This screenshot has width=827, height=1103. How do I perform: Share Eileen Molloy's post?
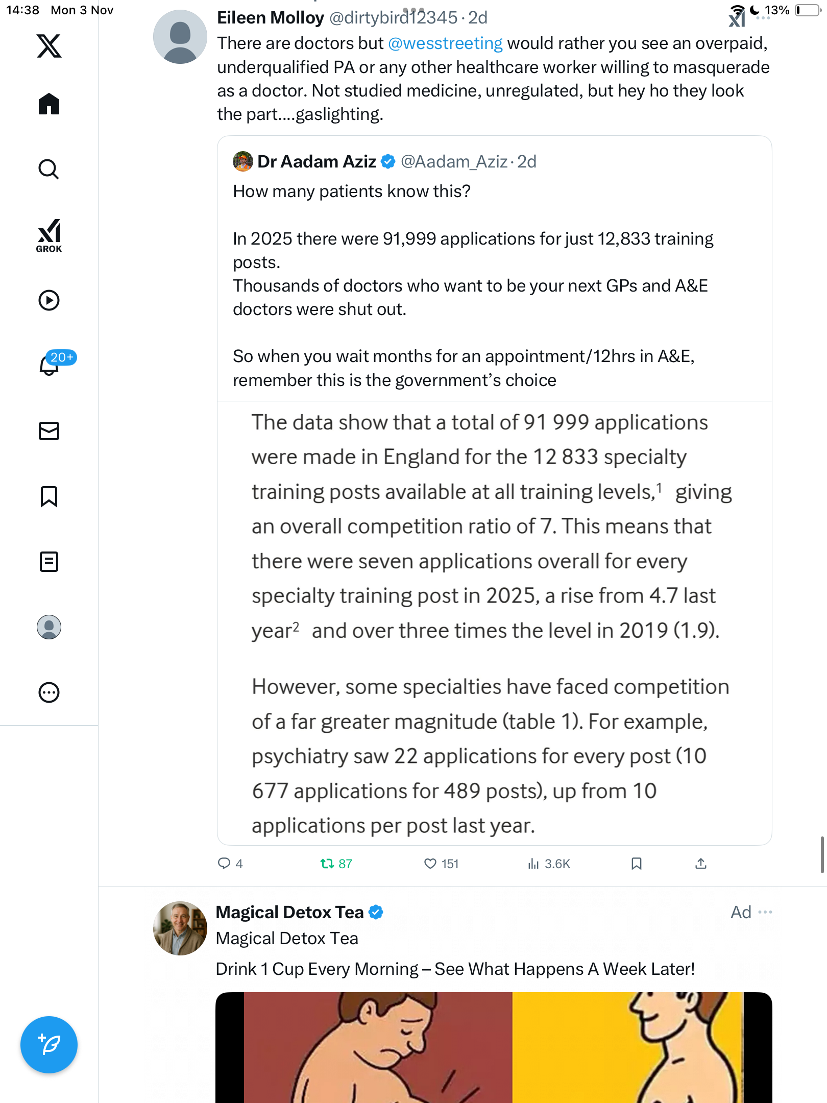click(x=701, y=864)
